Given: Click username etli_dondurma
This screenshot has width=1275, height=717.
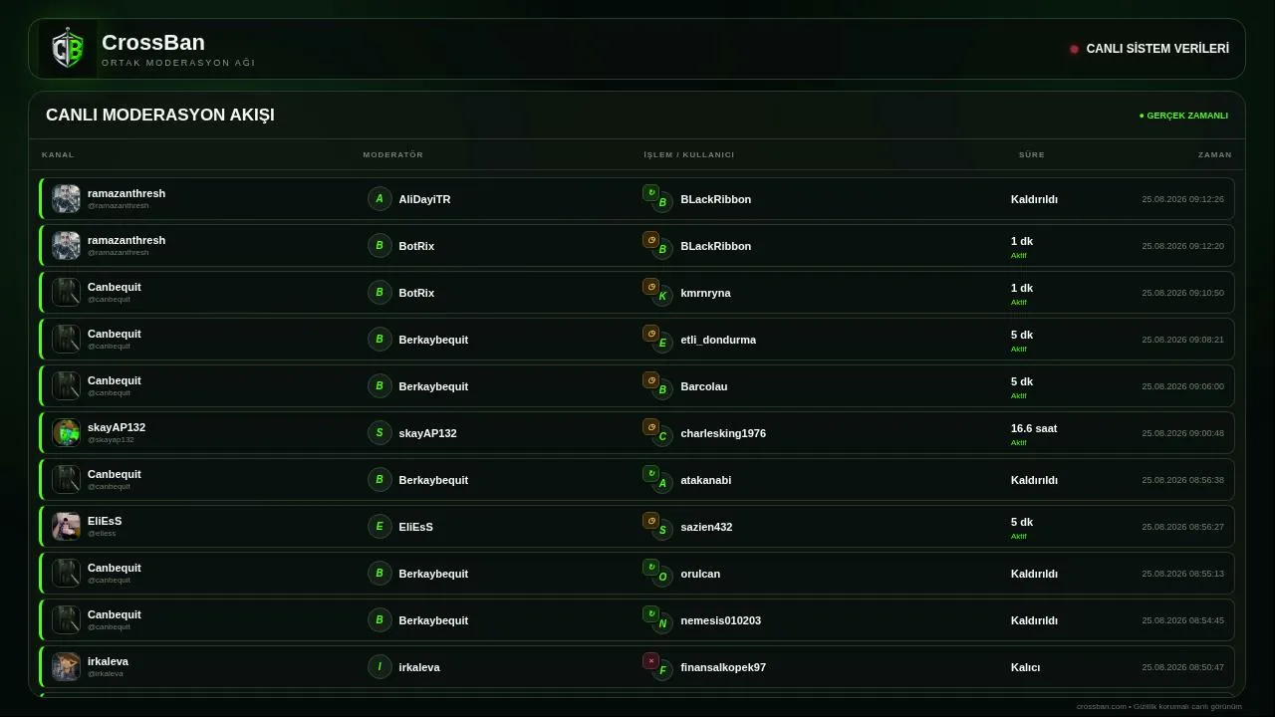Looking at the screenshot, I should click(x=718, y=340).
